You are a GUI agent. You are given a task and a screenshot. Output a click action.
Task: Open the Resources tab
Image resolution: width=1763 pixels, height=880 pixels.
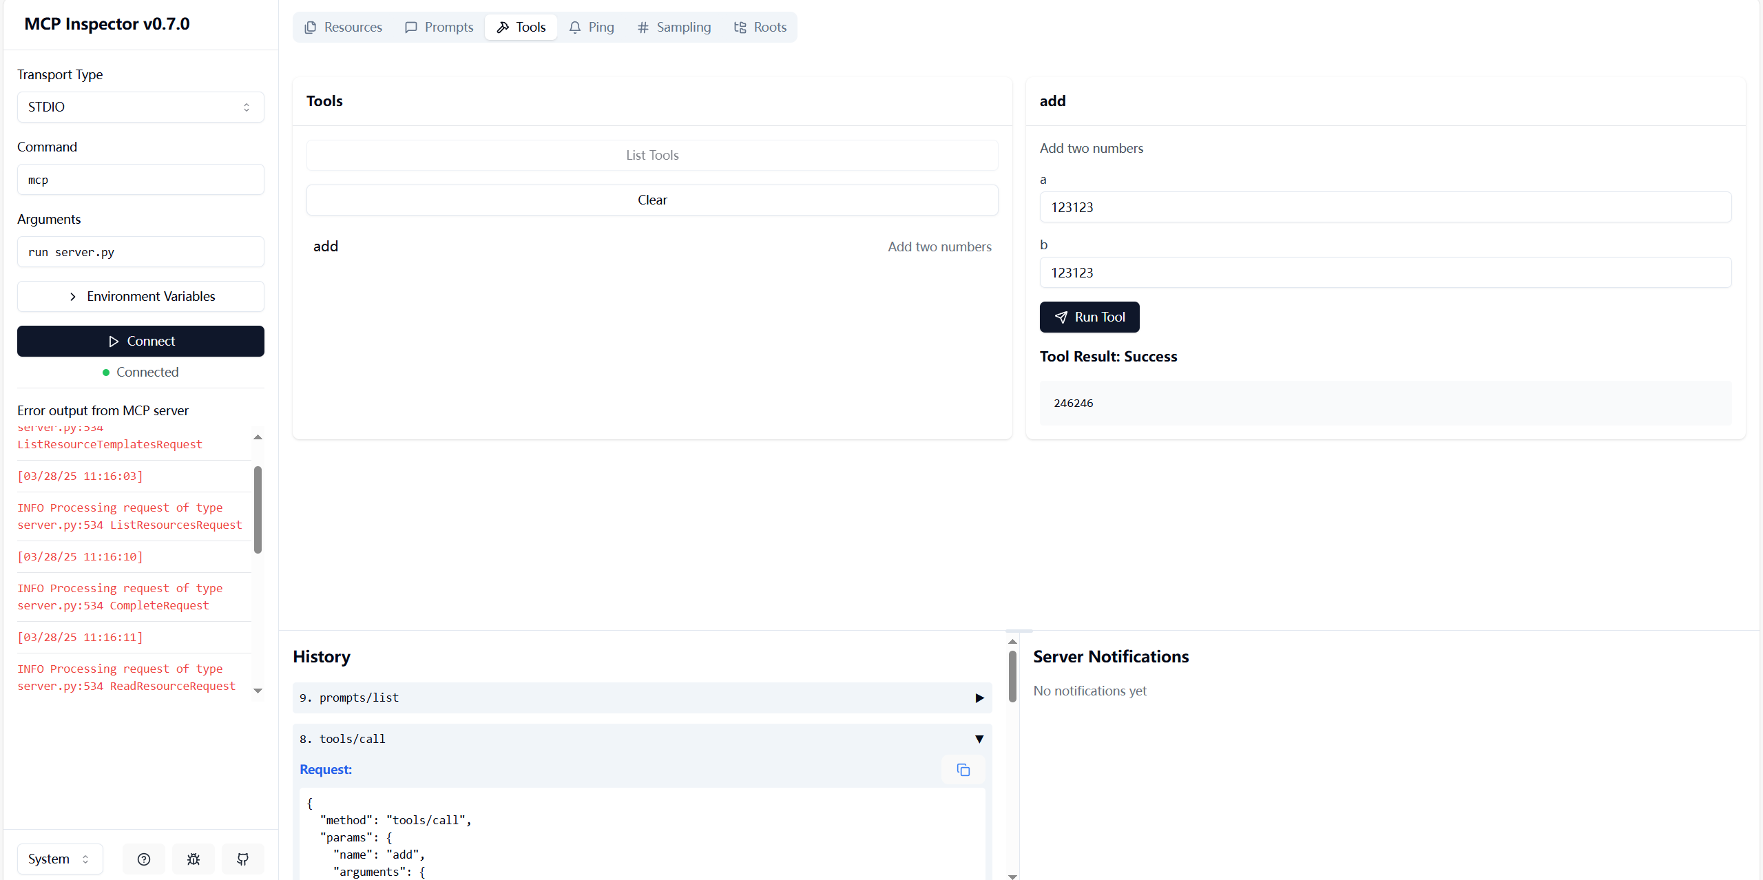pyautogui.click(x=343, y=27)
